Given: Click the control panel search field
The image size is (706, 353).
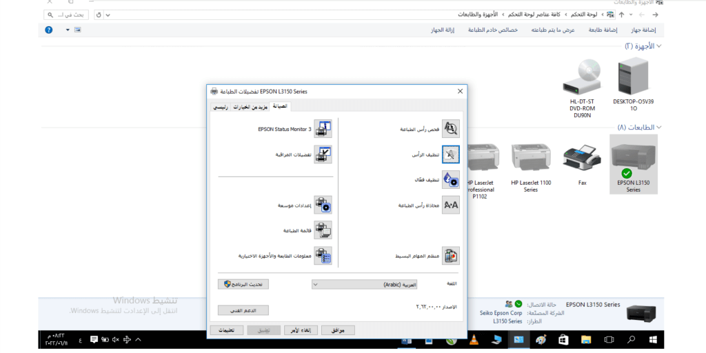Looking at the screenshot, I should point(68,14).
